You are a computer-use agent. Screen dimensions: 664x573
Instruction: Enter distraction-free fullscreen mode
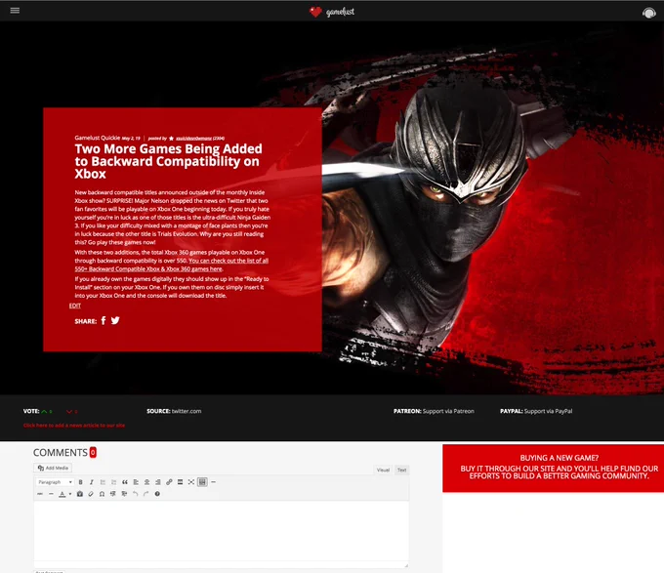[191, 482]
